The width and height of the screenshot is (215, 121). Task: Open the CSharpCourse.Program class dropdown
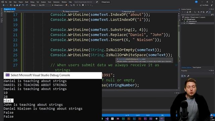pos(92,11)
